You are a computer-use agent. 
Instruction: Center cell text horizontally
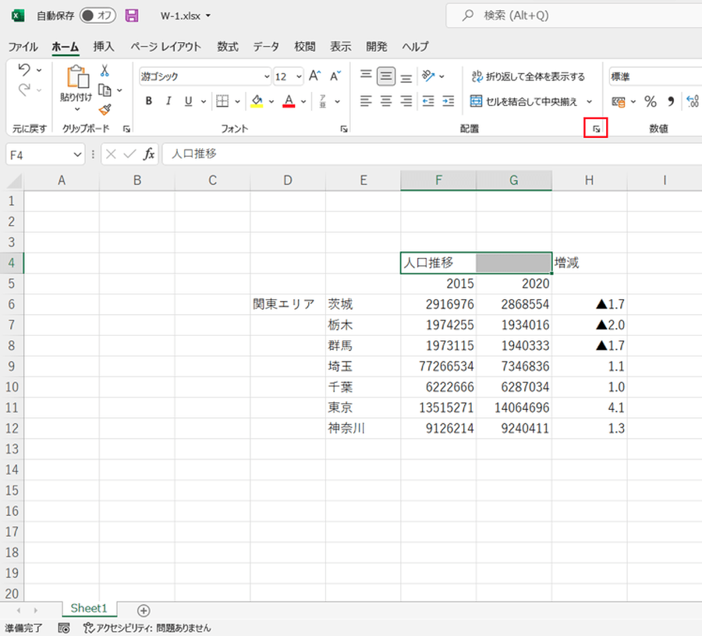(386, 101)
